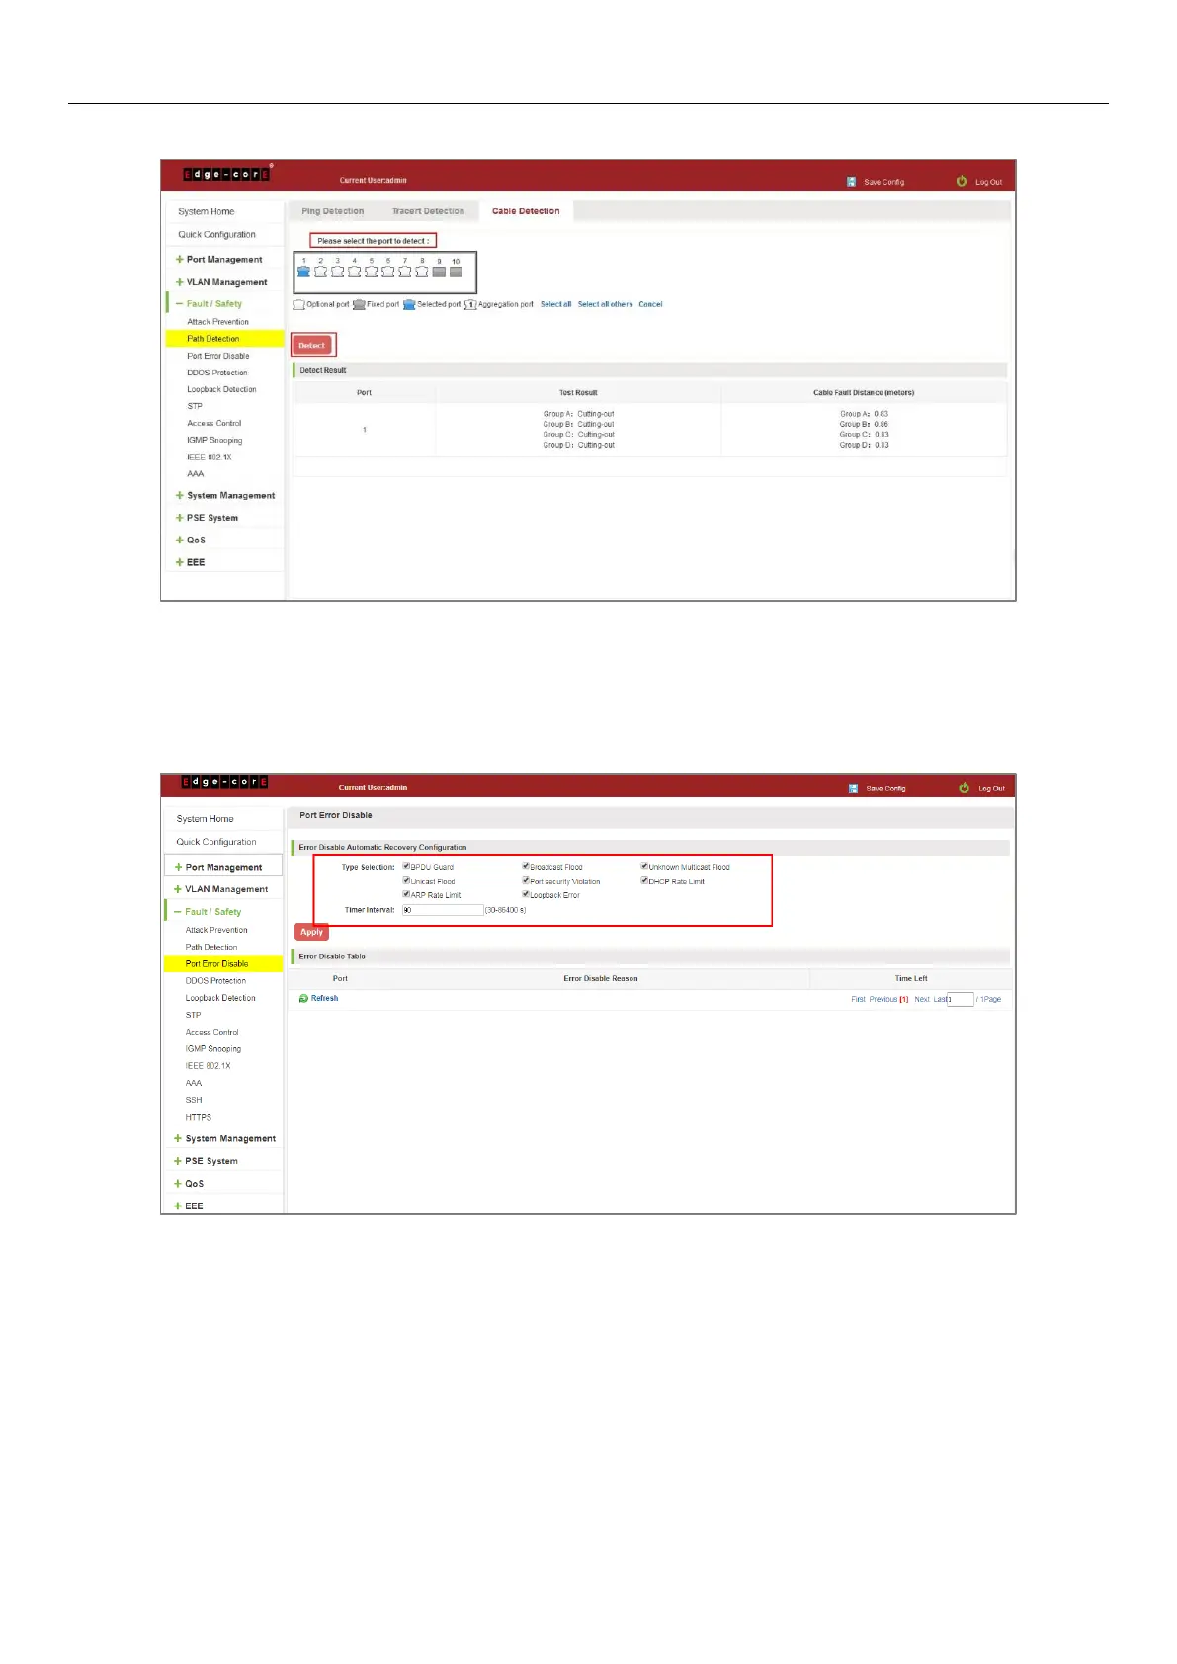Select port 7 icon in the port selector

coord(404,271)
